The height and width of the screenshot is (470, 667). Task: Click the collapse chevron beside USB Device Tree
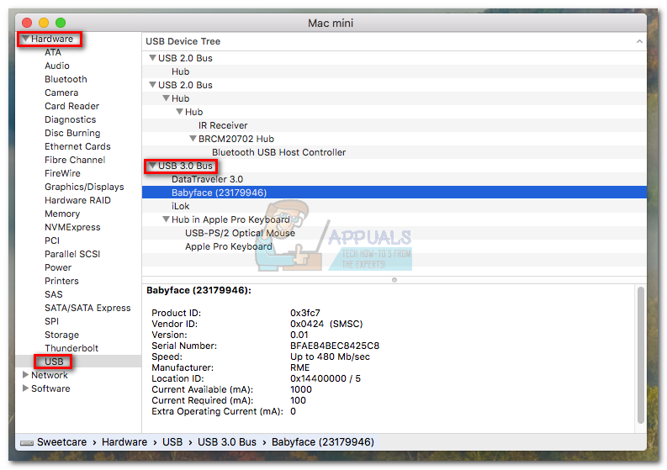tap(639, 41)
